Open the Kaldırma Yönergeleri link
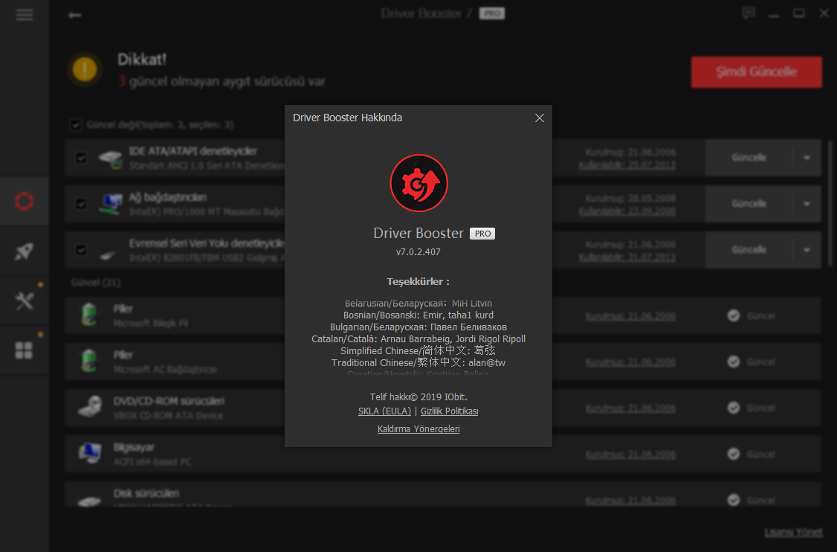 point(418,429)
